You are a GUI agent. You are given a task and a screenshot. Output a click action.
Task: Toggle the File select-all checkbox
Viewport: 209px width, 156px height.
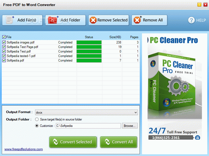4,37
